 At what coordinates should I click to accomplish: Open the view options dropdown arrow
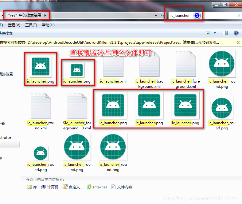click(215, 33)
